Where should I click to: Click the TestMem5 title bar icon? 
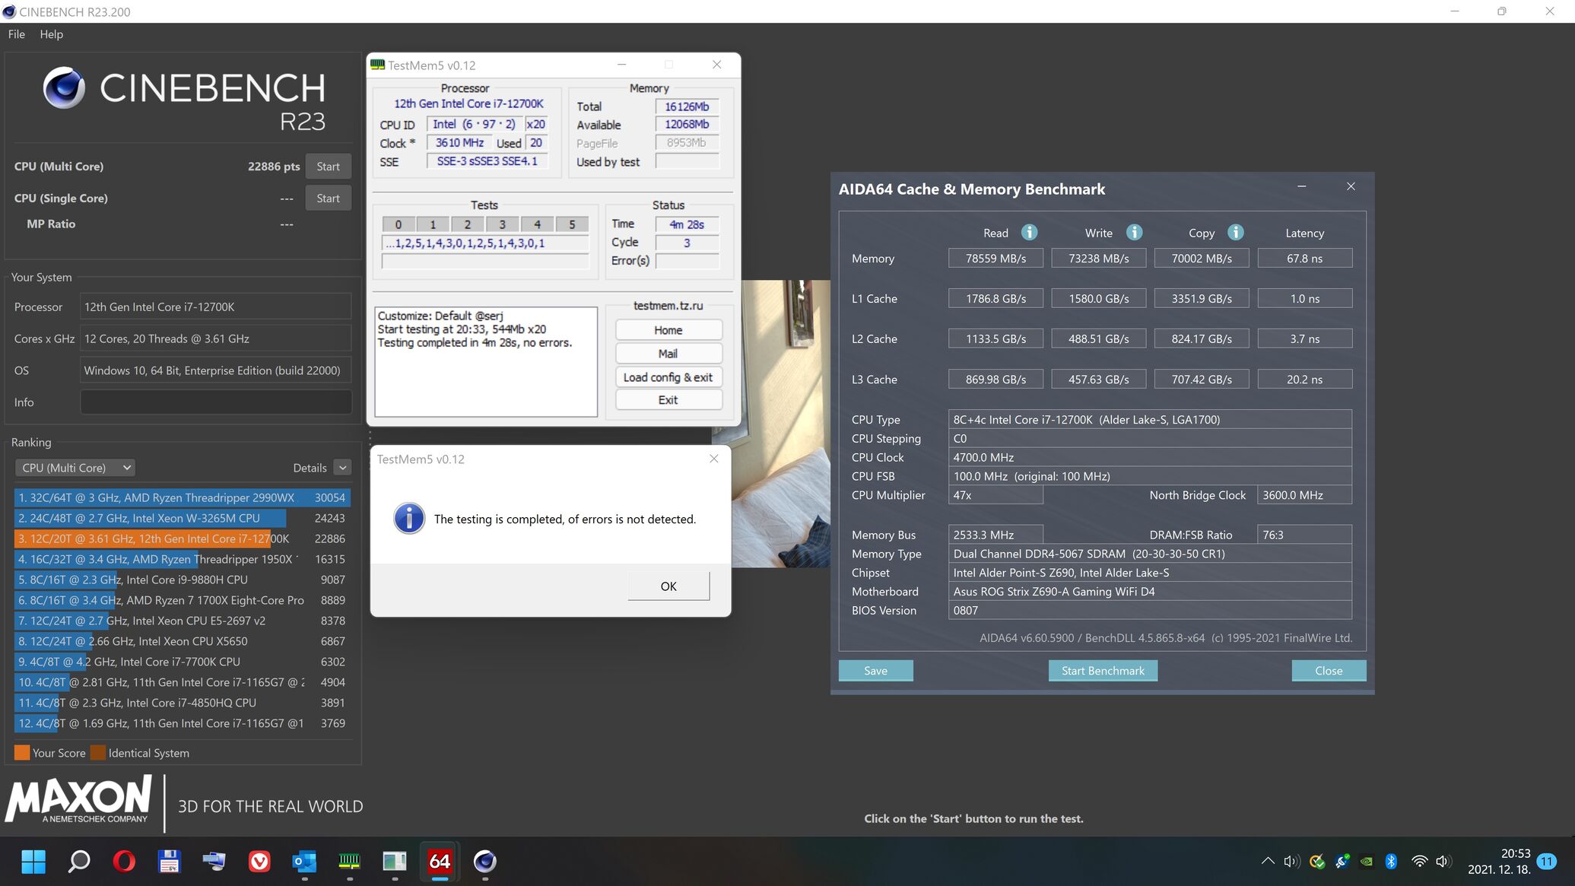377,65
